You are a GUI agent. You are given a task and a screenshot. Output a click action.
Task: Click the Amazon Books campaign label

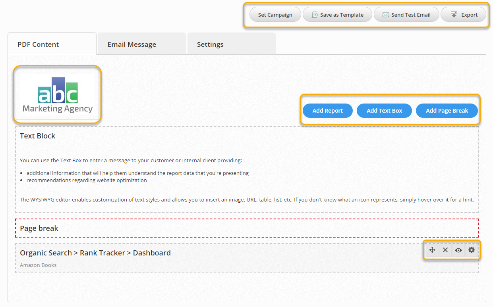pos(38,265)
